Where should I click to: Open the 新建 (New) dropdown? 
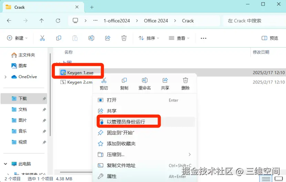click(17, 38)
